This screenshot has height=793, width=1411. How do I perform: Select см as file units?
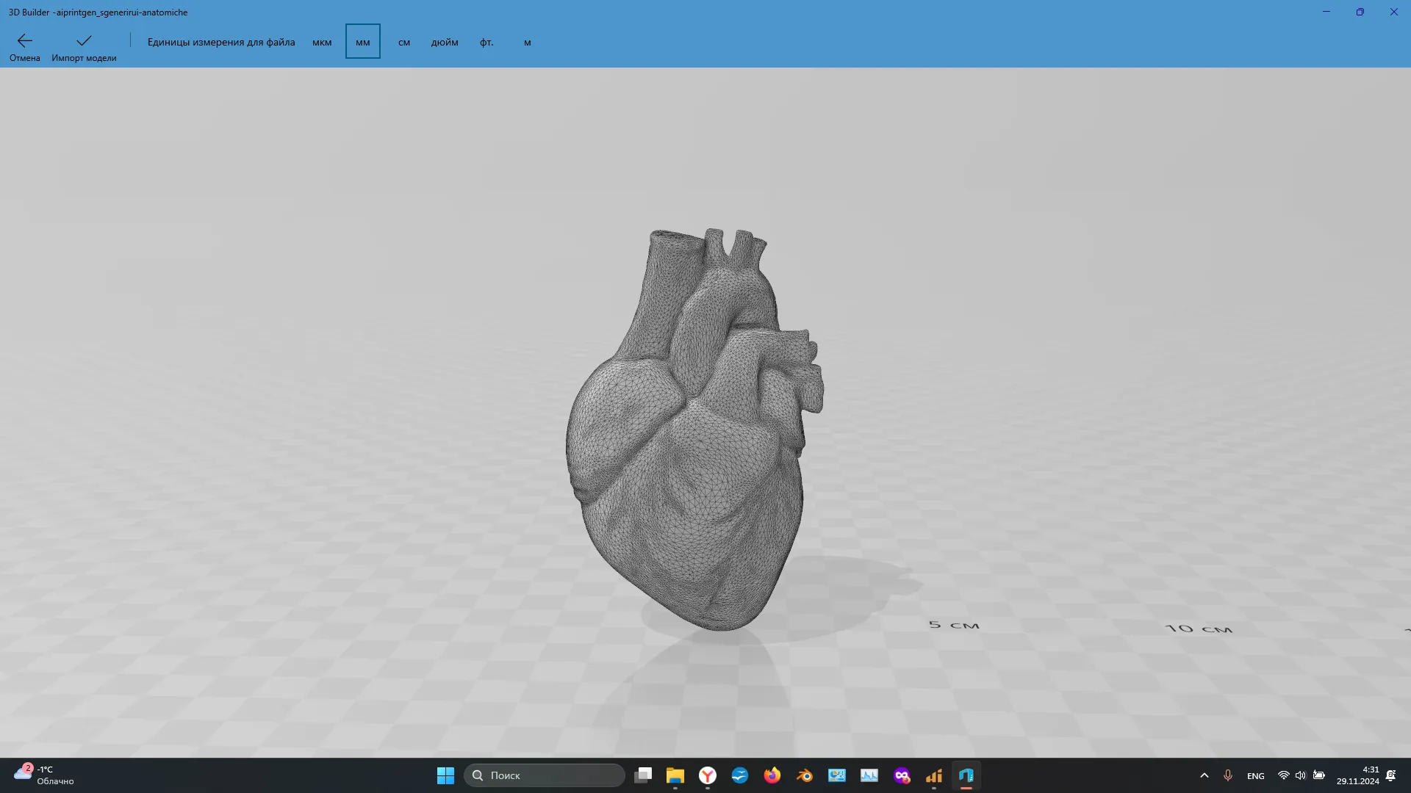tap(404, 43)
